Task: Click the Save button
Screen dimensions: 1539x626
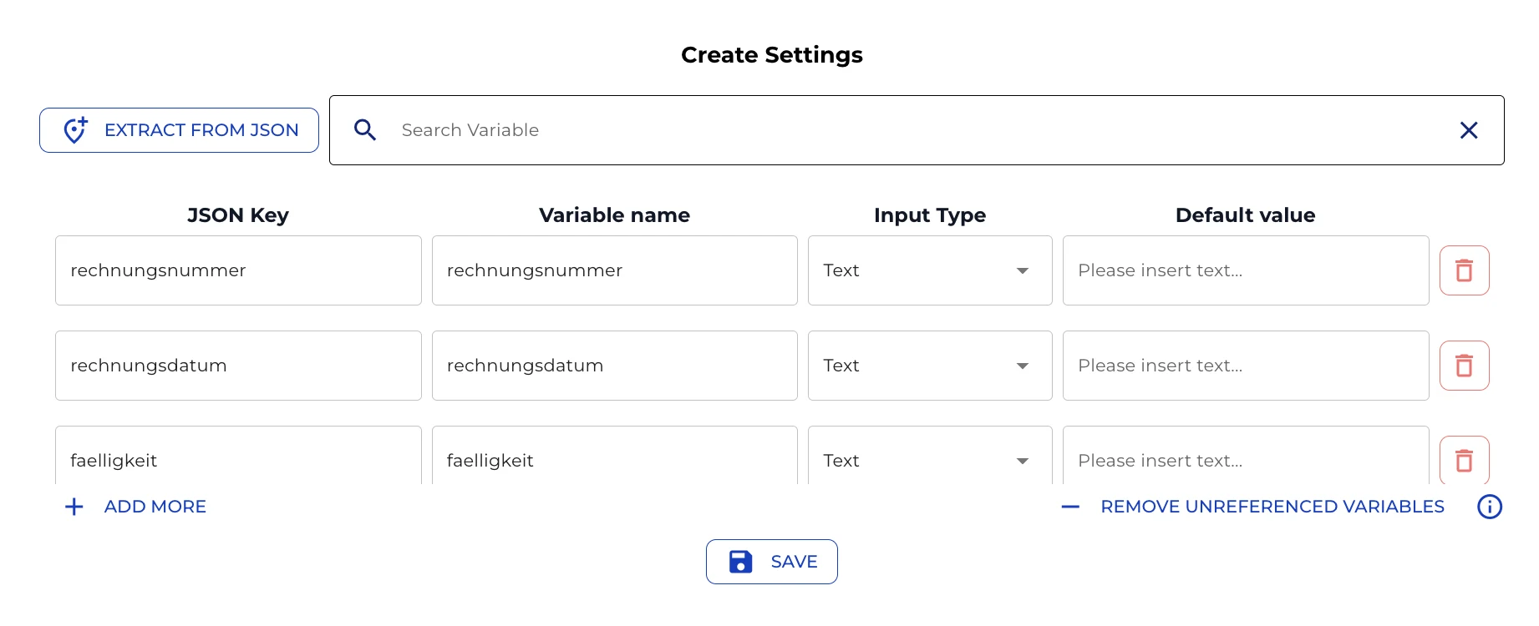Action: (772, 562)
